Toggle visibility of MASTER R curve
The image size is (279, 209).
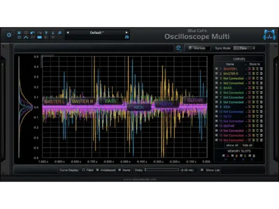click(x=217, y=73)
